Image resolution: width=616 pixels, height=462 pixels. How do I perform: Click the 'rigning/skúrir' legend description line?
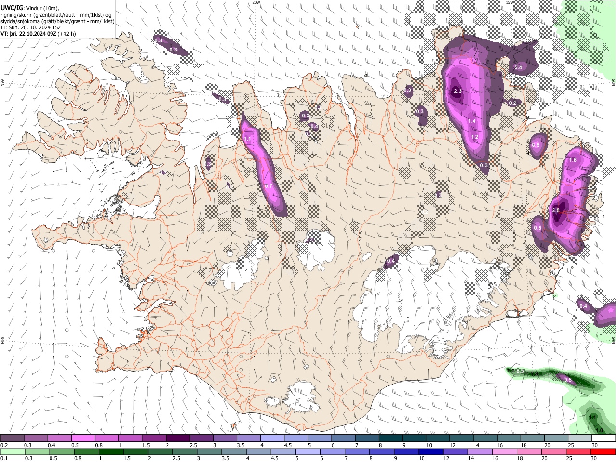56,15
